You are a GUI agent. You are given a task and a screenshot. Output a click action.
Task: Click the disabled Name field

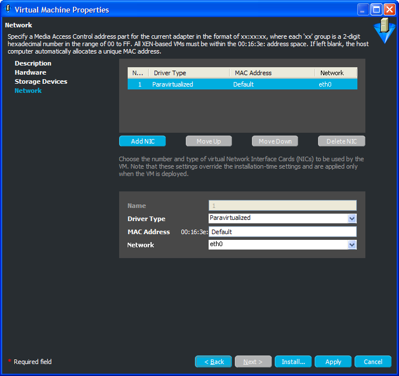(x=283, y=206)
